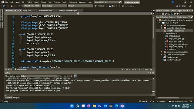
Task: Click the Switch Views icon in Solution Explorer
Action: point(166,14)
